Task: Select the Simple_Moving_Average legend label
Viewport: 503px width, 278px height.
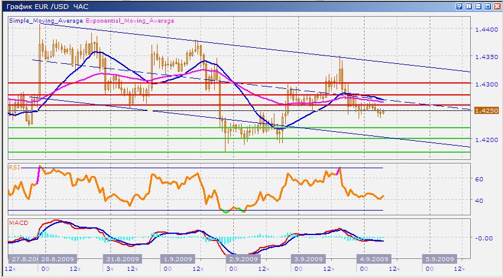Action: pyautogui.click(x=46, y=20)
